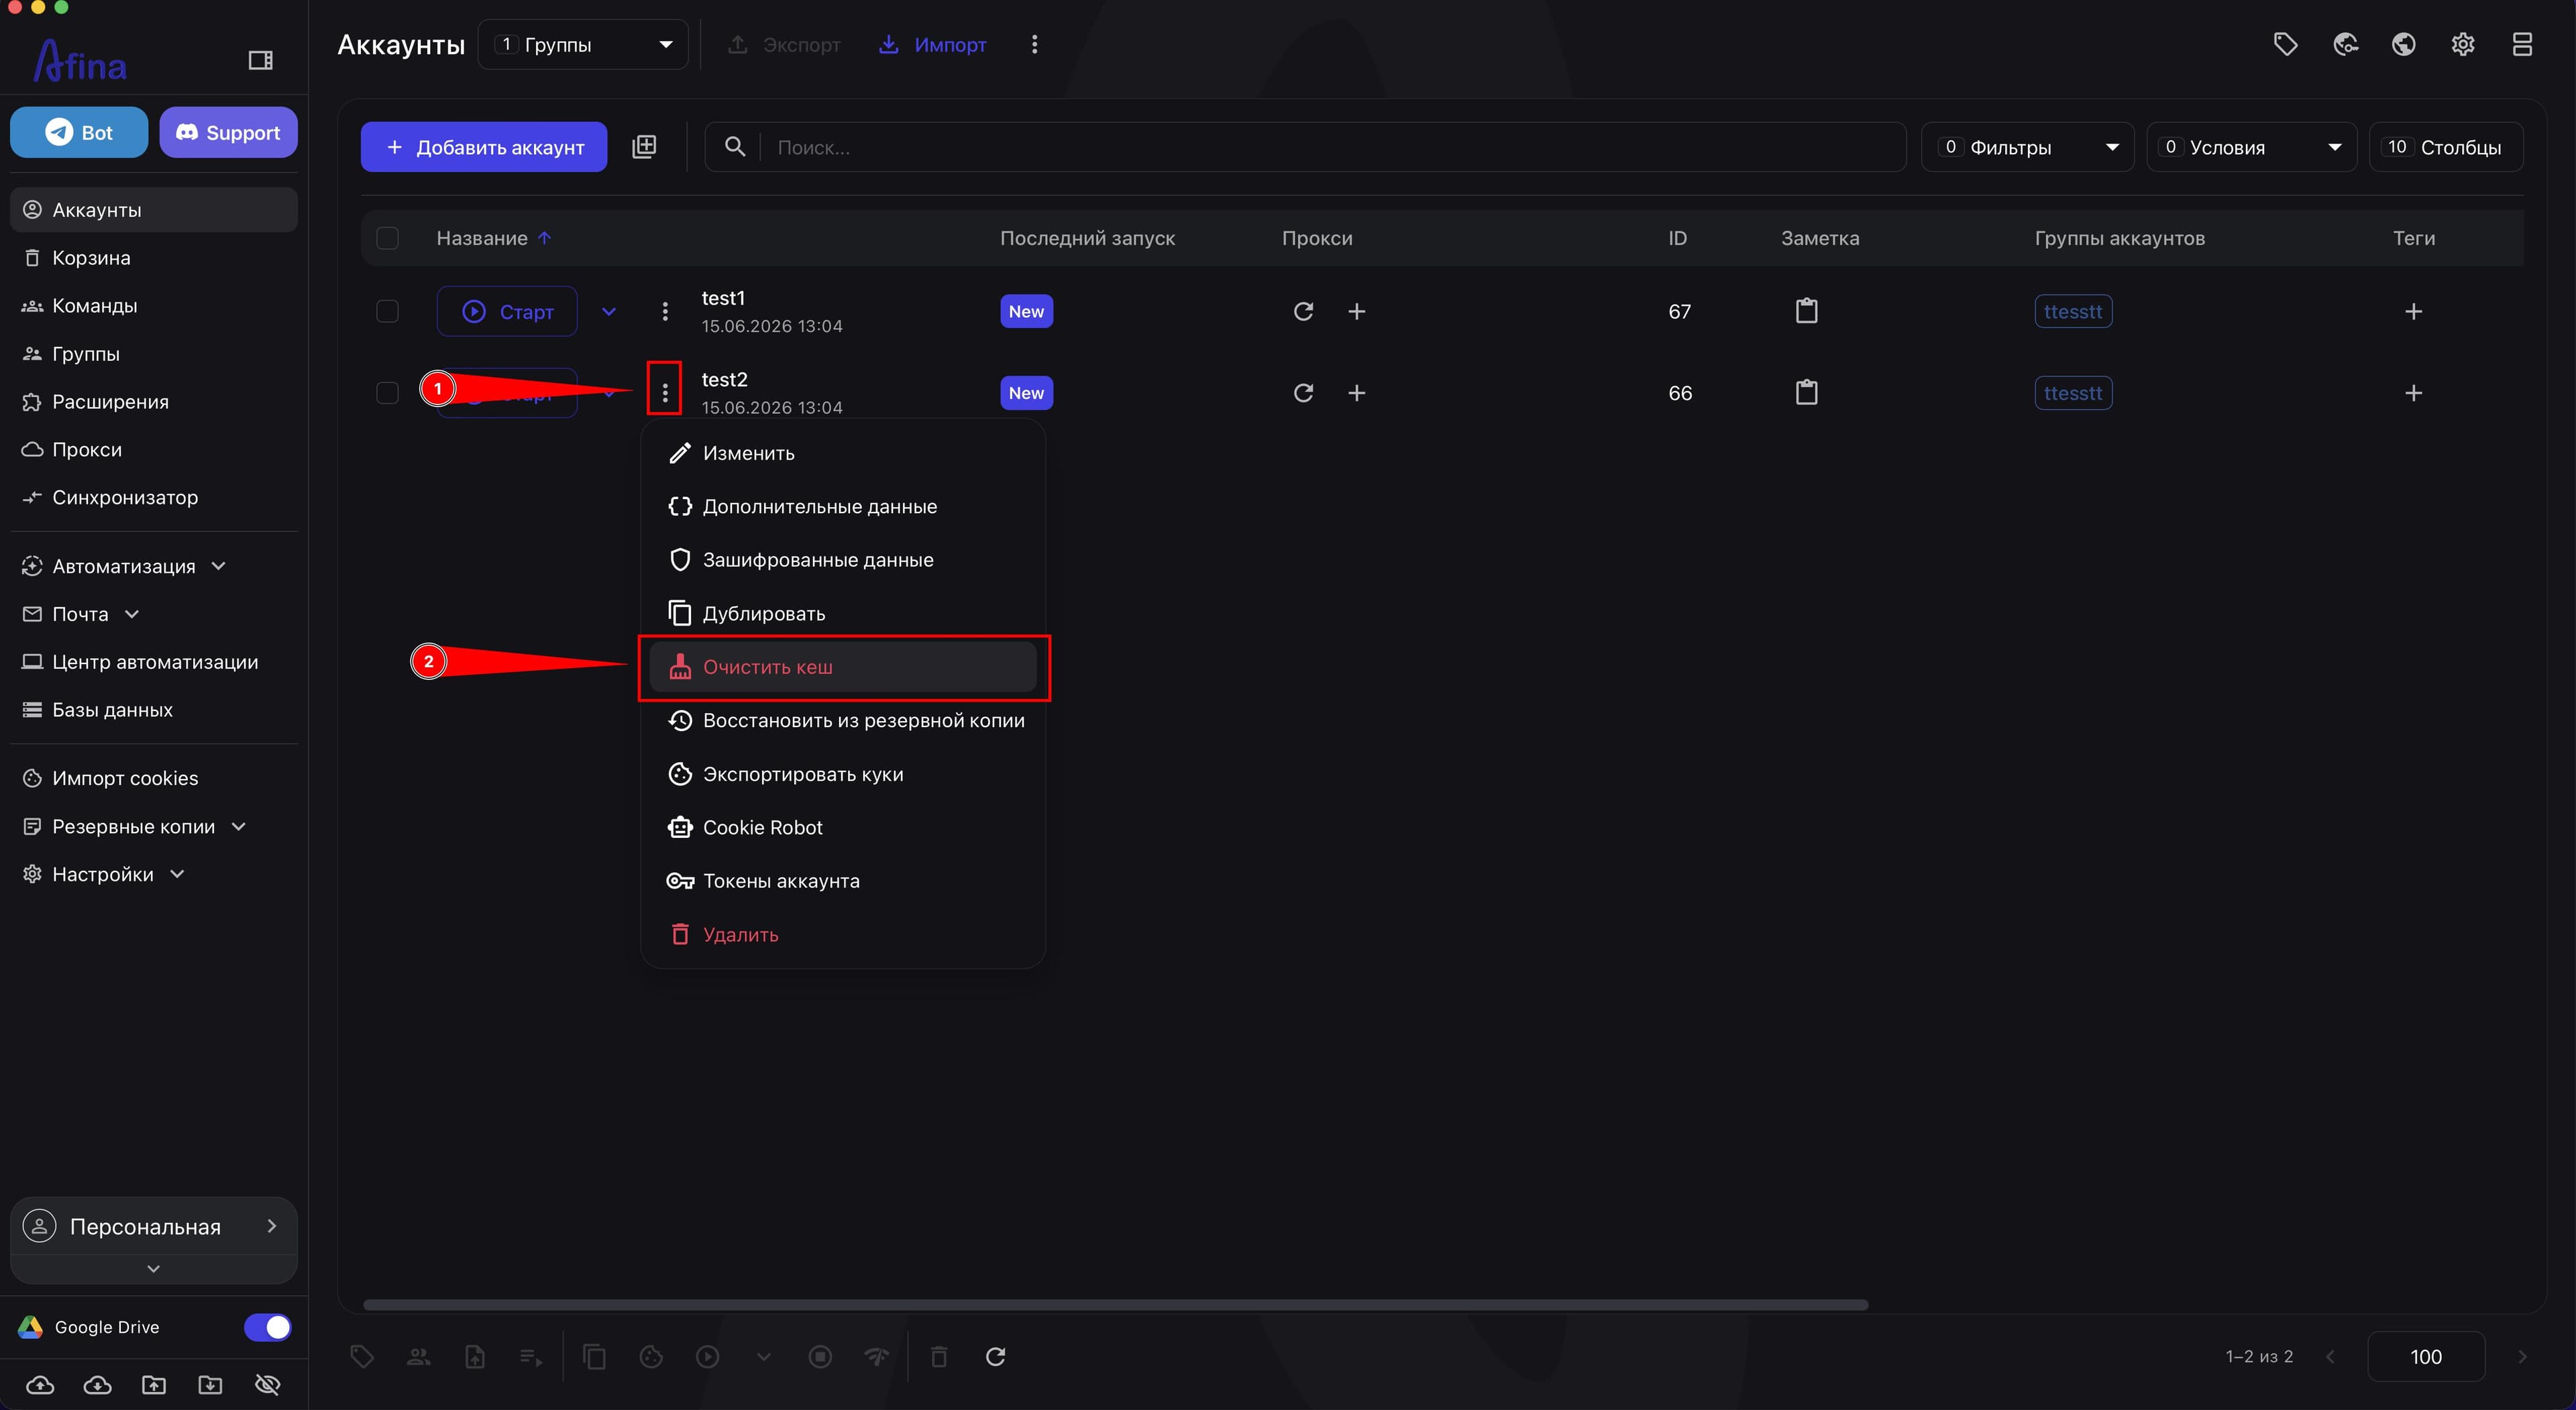Add proxy for test2 row
The image size is (2576, 1410).
pos(1356,393)
